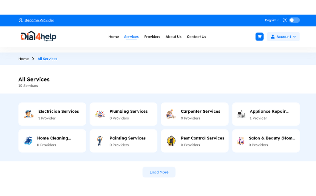Open the About Us page
This screenshot has height=196, width=316.
(x=173, y=37)
